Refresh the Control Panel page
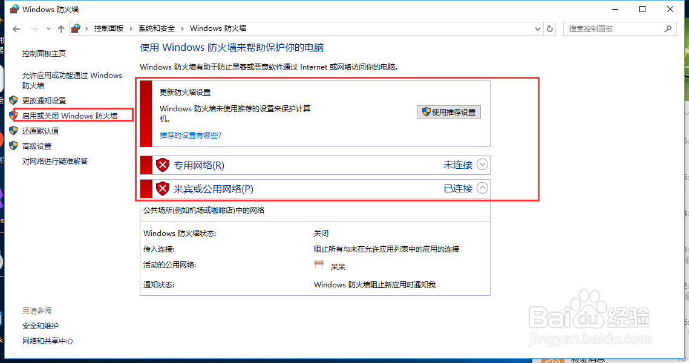Viewport: 689px width, 363px height. click(550, 29)
